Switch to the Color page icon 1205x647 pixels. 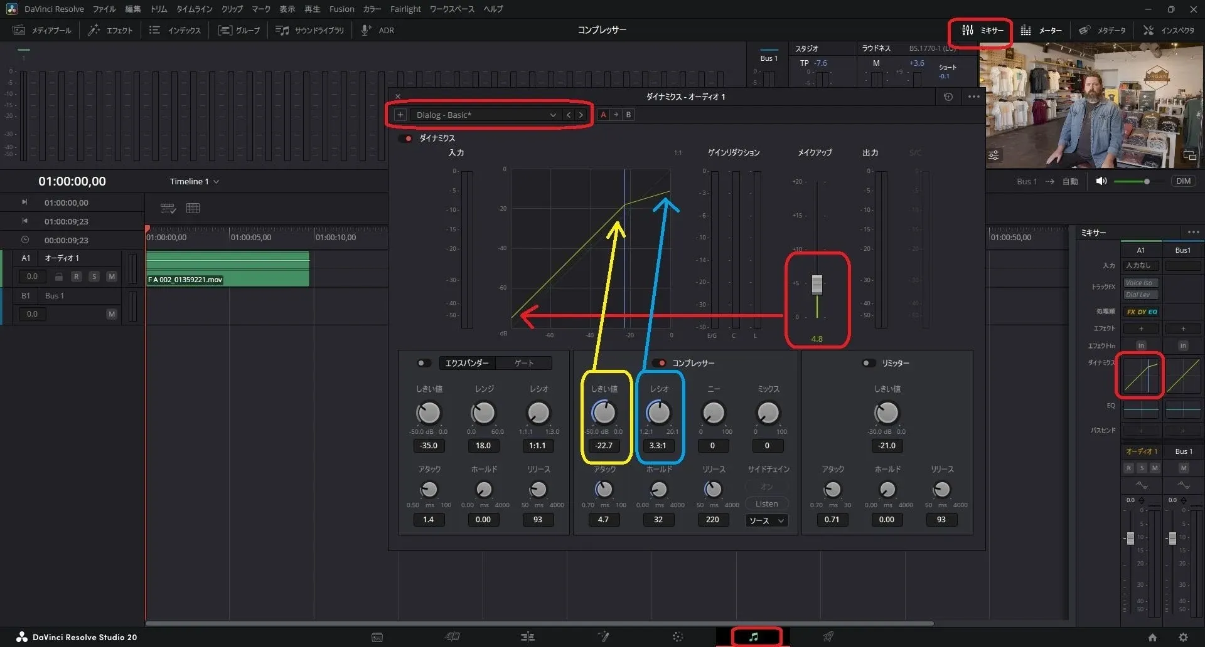tap(678, 637)
